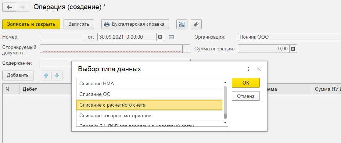Open selector ellipsis for Сторнируемый документ
Viewport: 341px width, 143px height.
(186, 49)
